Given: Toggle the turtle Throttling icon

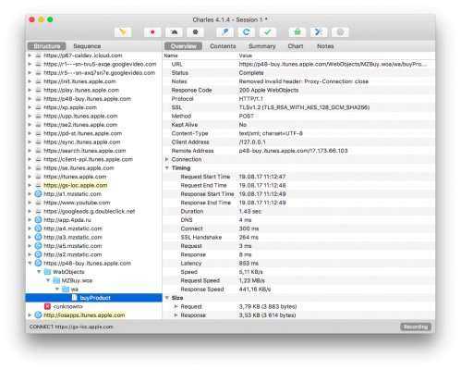Looking at the screenshot, I should coord(174,32).
